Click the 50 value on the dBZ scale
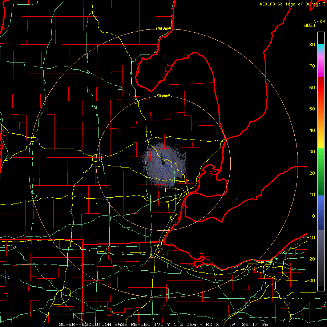This screenshot has width=327, height=327. [x=312, y=109]
